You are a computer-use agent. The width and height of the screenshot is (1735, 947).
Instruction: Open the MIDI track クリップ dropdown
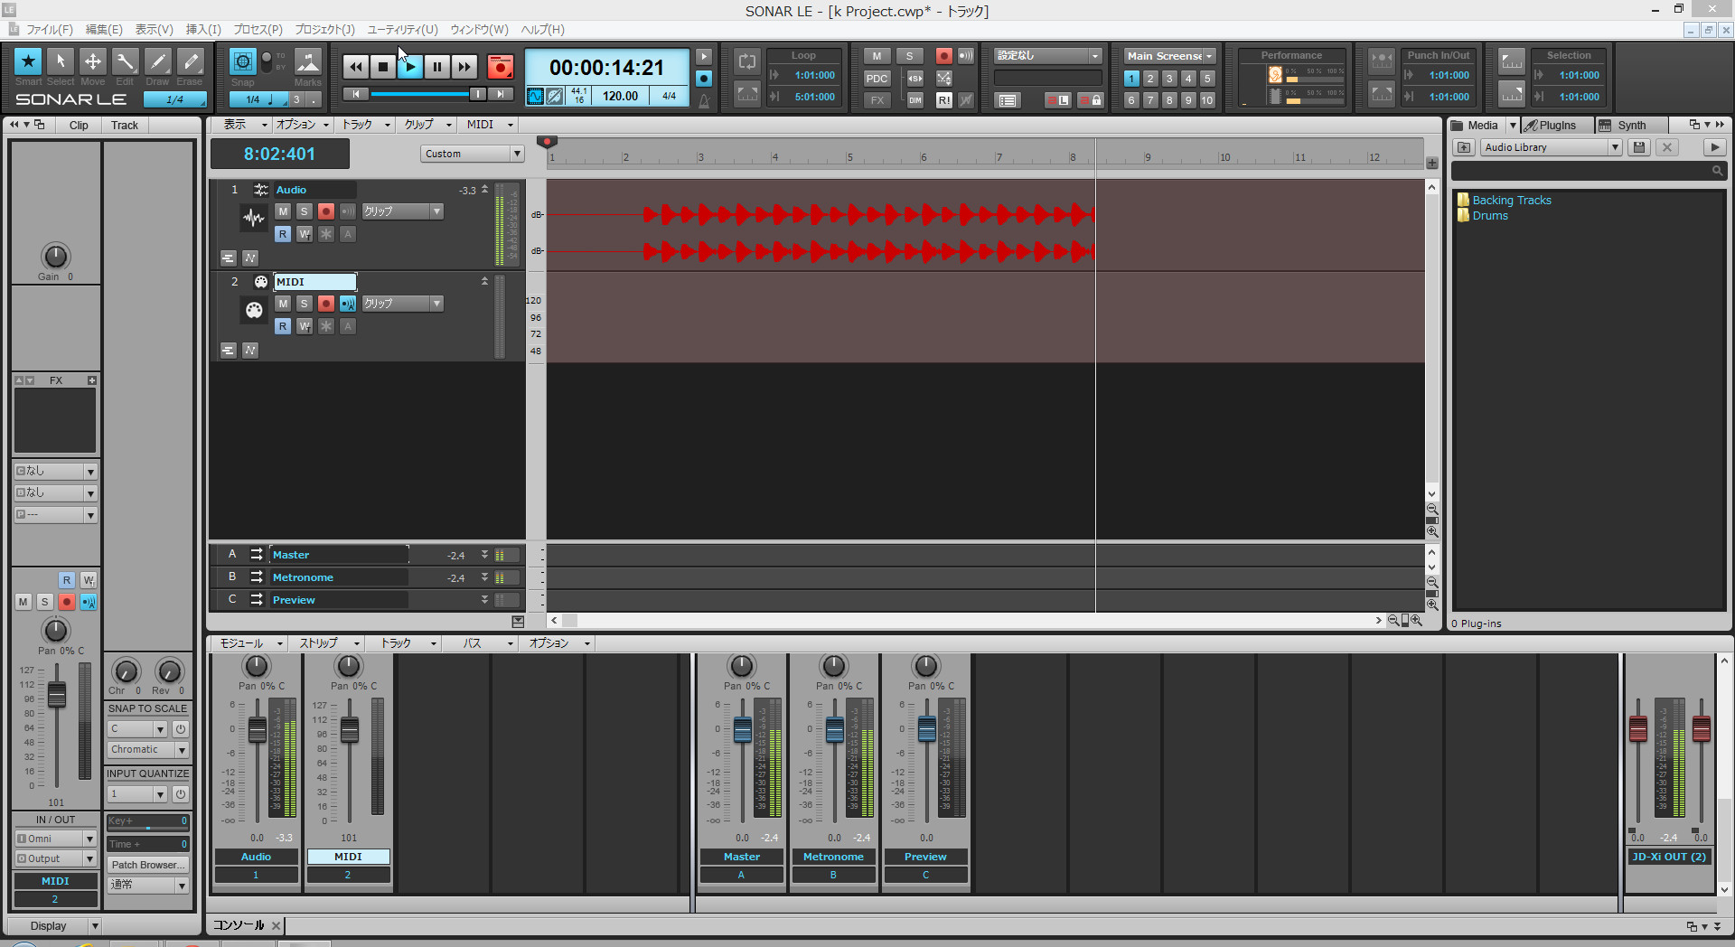point(403,304)
